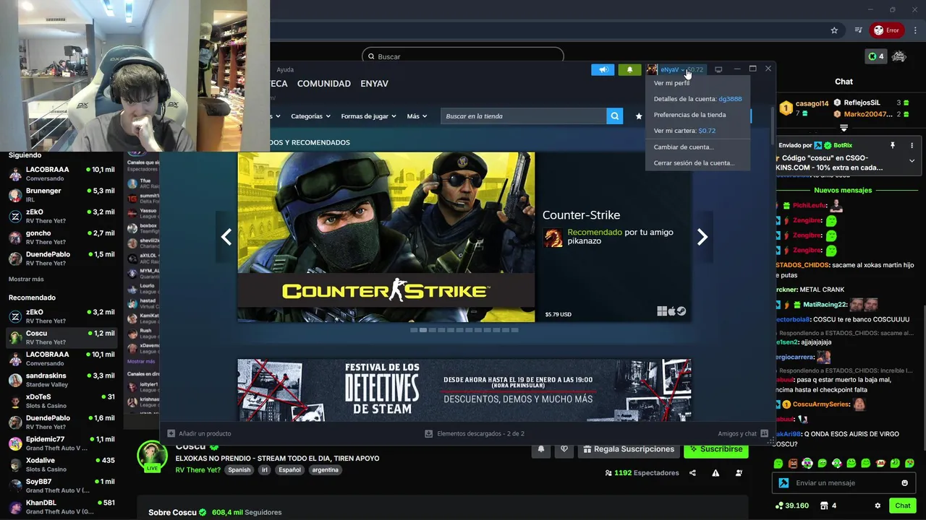Viewport: 926px width, 520px height.
Task: Go to next featured game carousel arrow
Action: click(702, 237)
